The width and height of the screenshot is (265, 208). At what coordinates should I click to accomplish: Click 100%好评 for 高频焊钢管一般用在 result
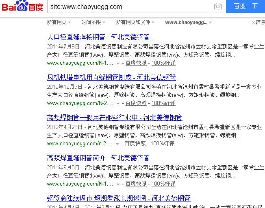[x=163, y=144]
